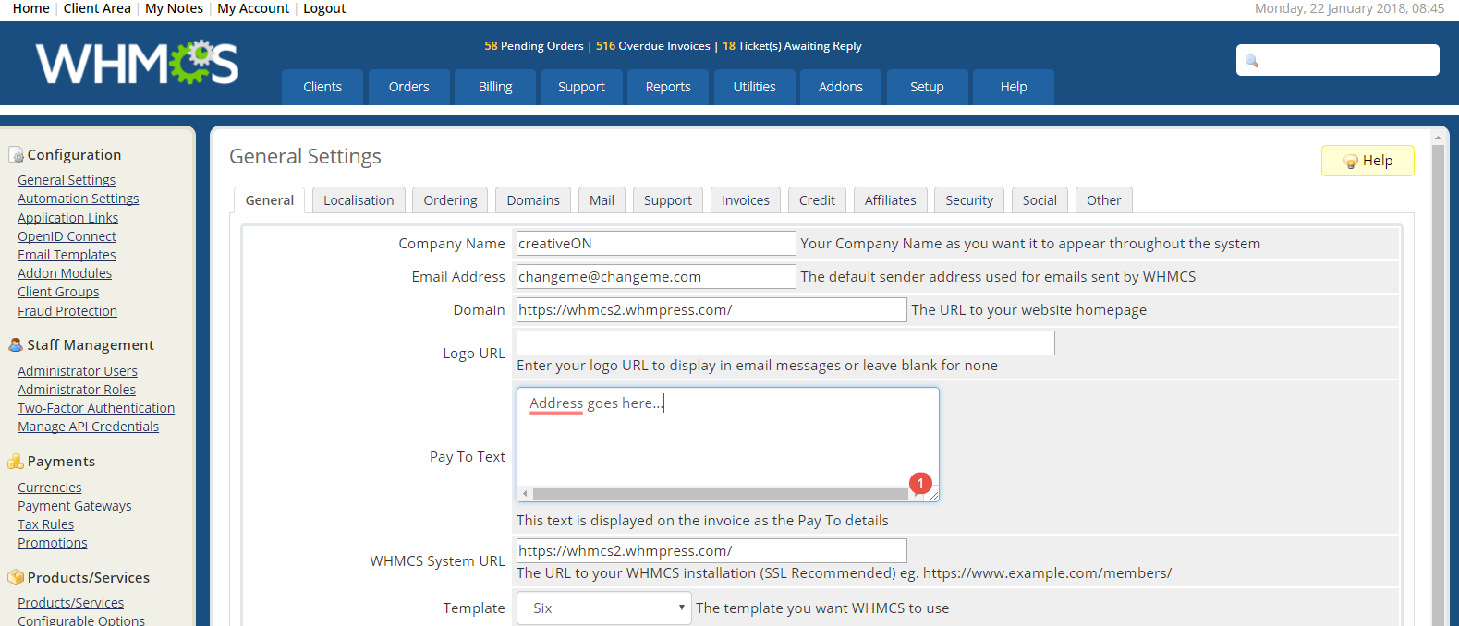The height and width of the screenshot is (626, 1459).
Task: Open the Support navigation menu
Action: (581, 87)
